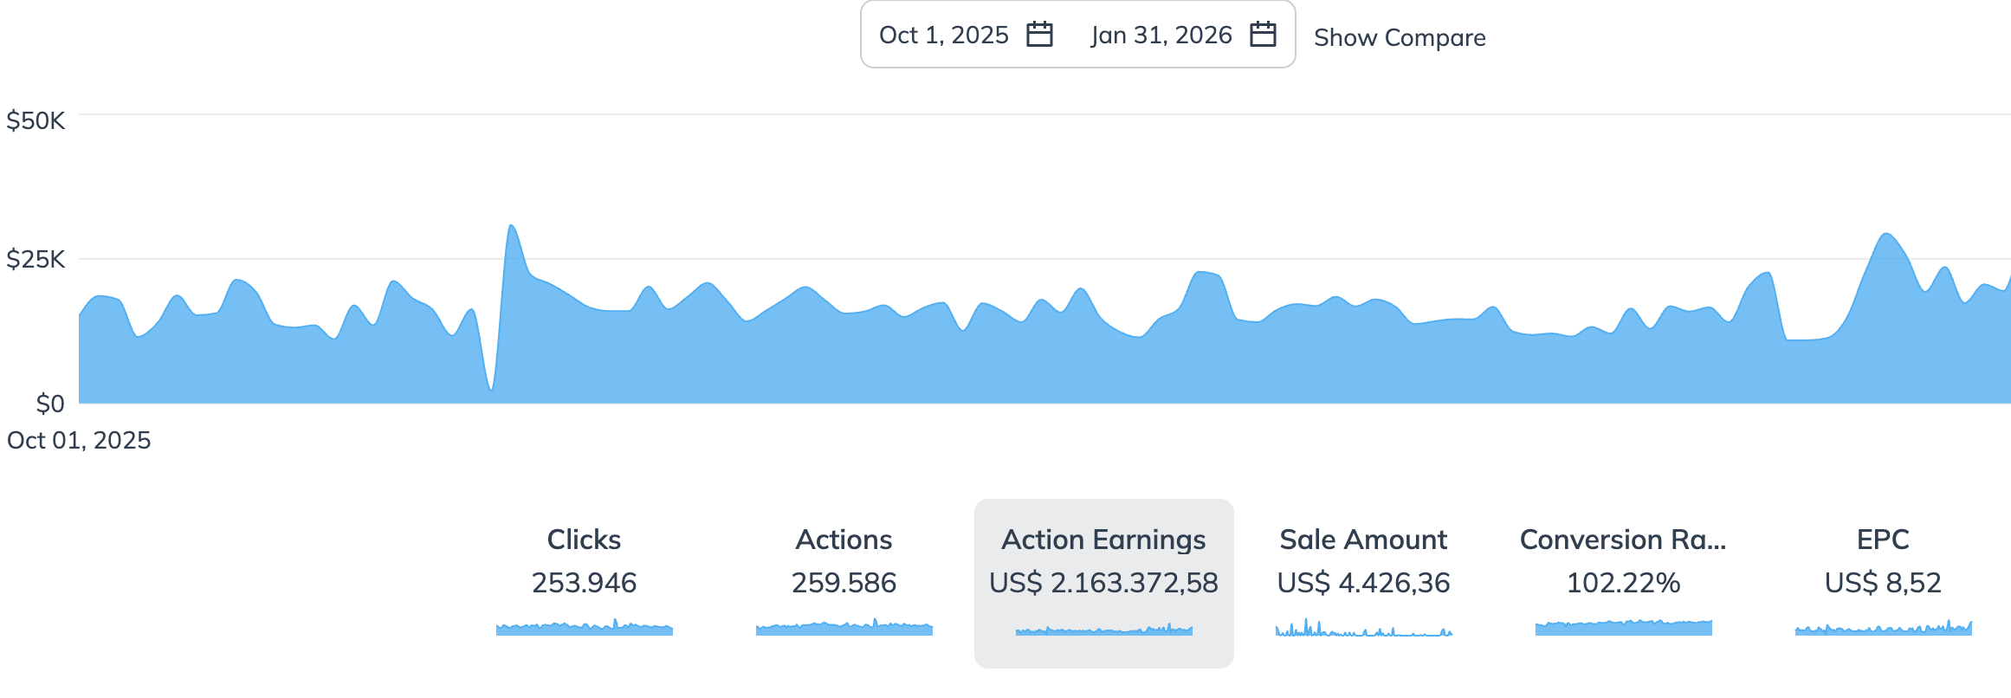
Task: Edit the Jan 31, 2026 end date
Action: [x=1161, y=35]
